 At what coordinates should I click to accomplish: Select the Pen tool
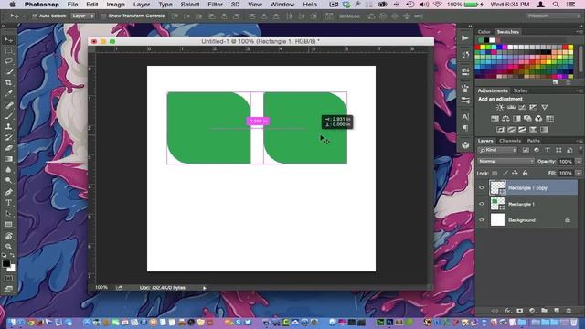[x=8, y=192]
